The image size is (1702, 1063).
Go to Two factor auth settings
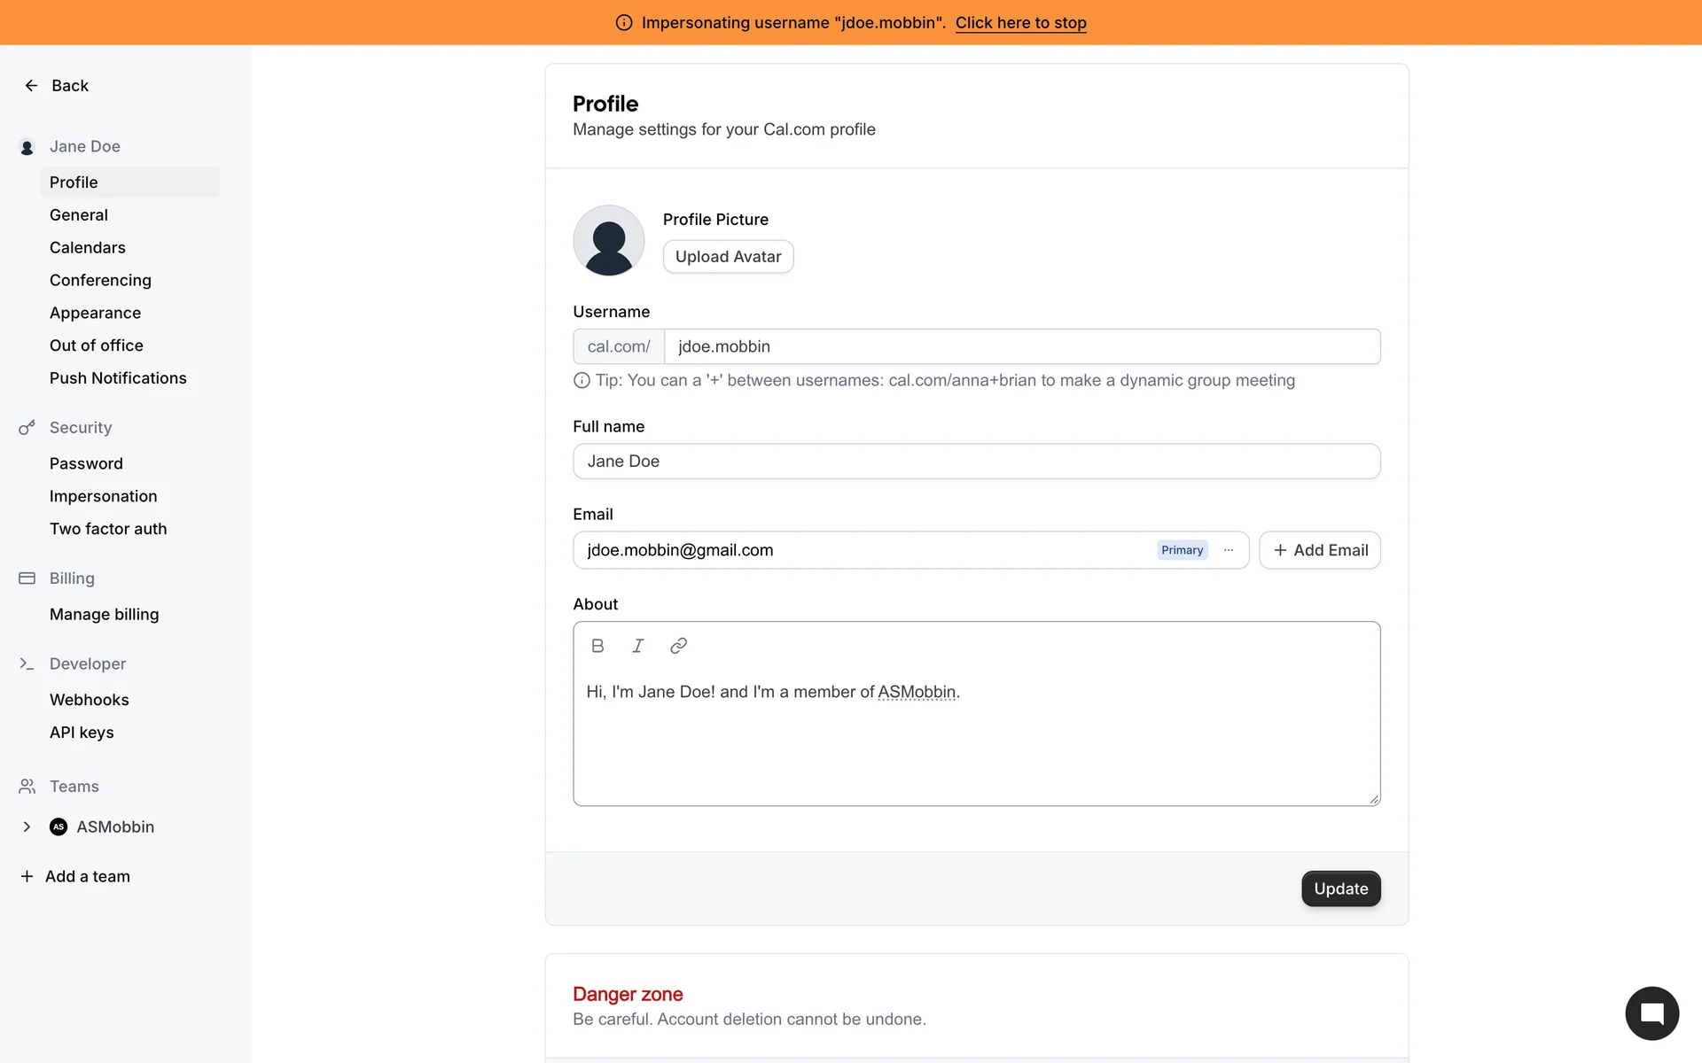coord(108,529)
